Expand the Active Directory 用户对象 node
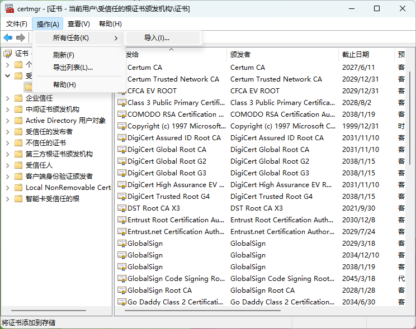Viewport: 416px width, 329px height. tap(7, 121)
